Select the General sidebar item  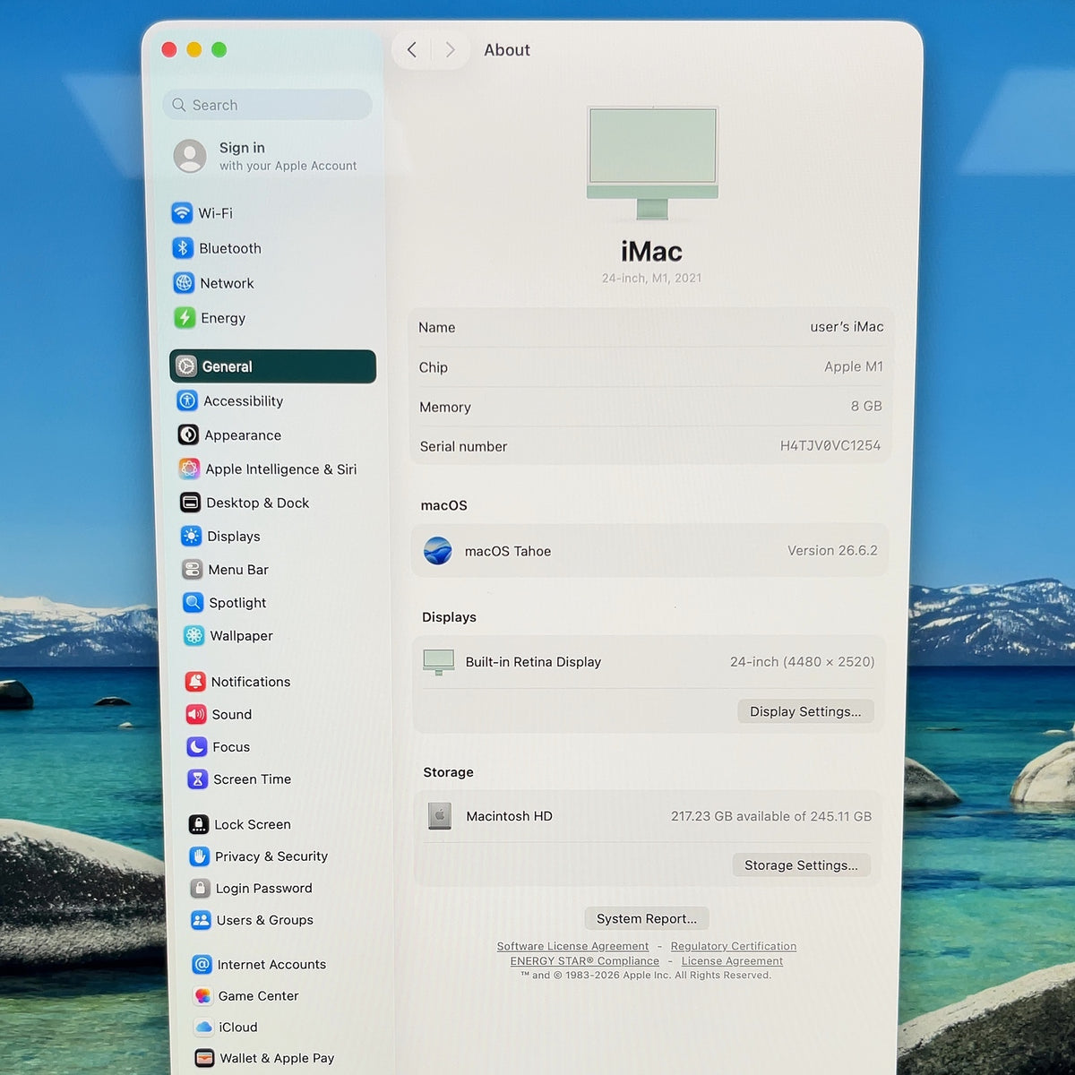click(272, 366)
